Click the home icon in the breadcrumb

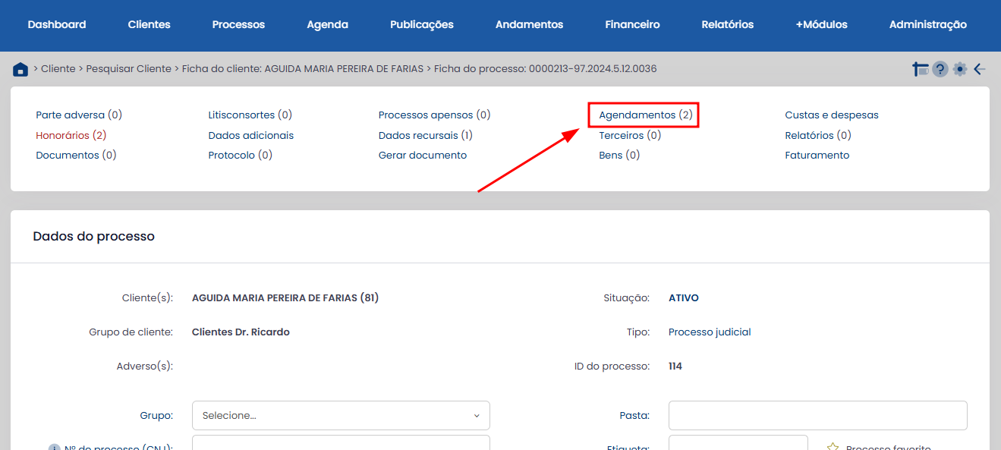pos(20,70)
